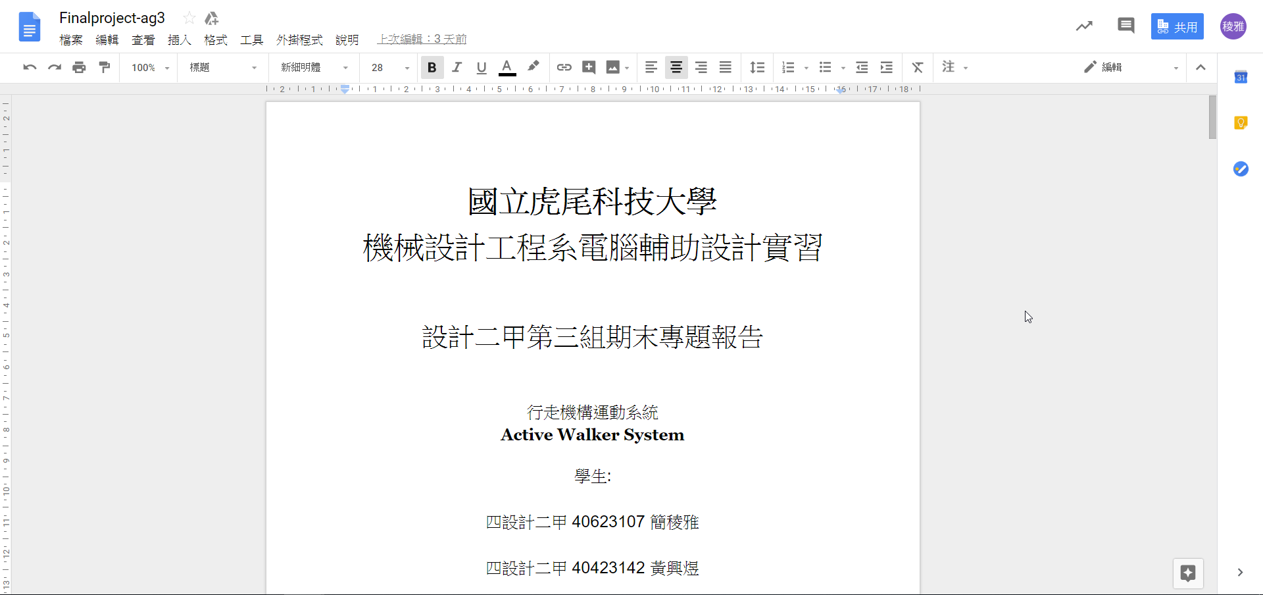
Task: Toggle italic formatting
Action: click(x=457, y=67)
